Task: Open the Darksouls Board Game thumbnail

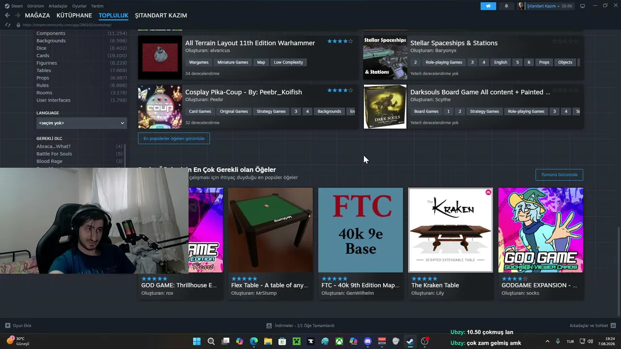Action: tap(385, 107)
